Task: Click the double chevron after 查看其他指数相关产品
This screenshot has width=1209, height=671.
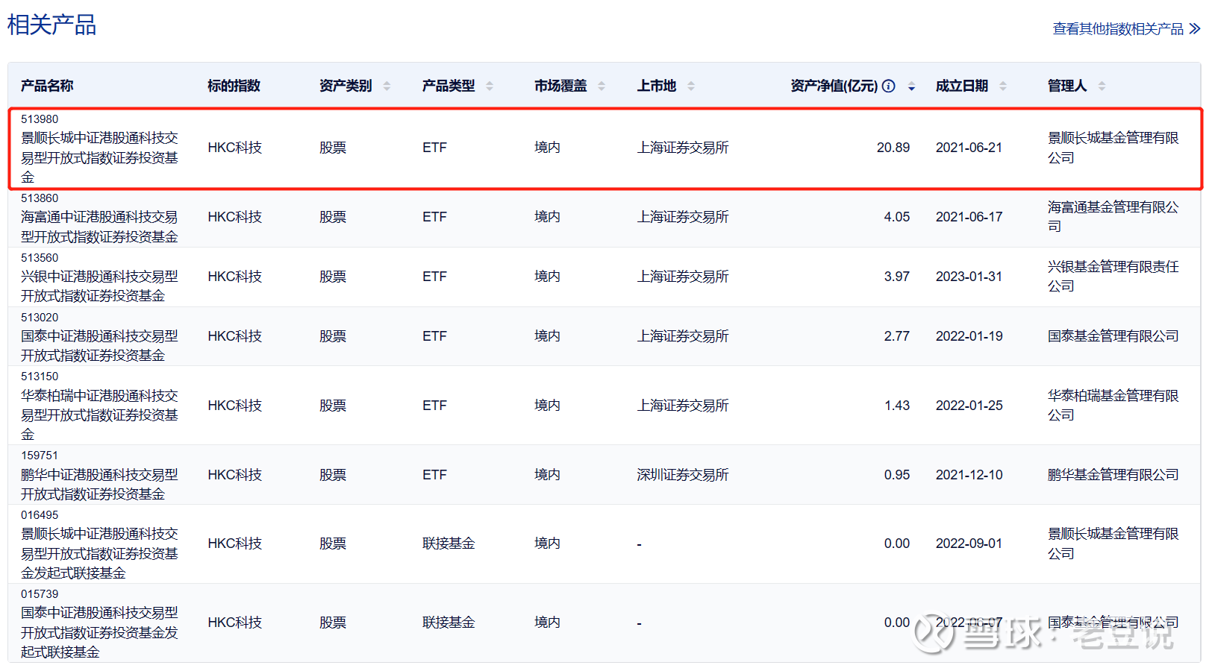Action: click(x=1195, y=28)
